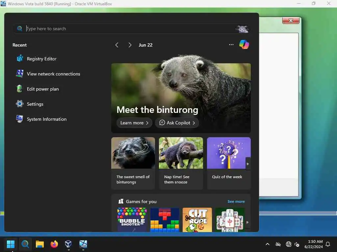Close the Vista dialog with red X

click(291, 21)
